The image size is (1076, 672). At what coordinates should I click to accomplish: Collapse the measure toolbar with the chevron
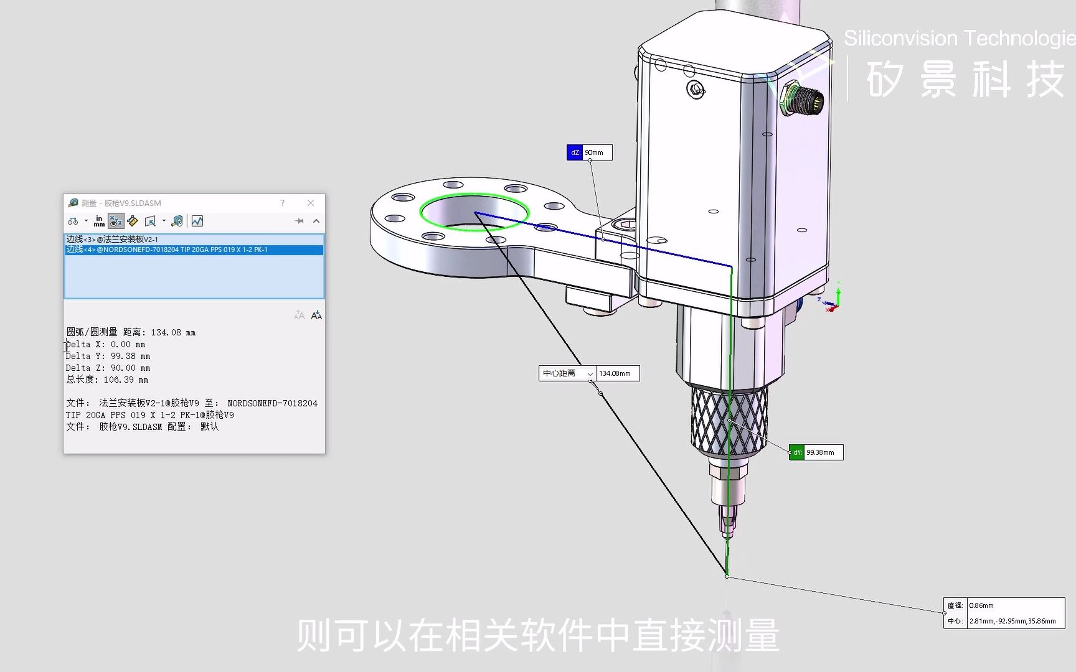[x=316, y=220]
